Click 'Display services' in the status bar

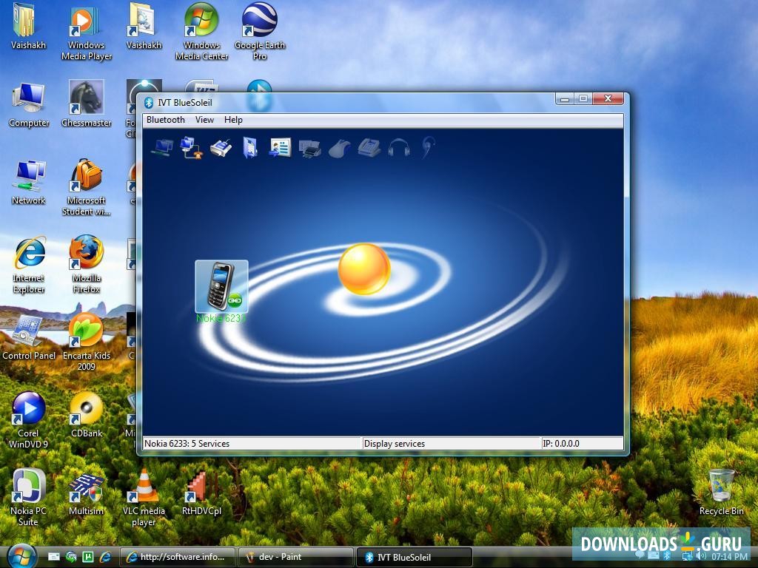pyautogui.click(x=395, y=444)
